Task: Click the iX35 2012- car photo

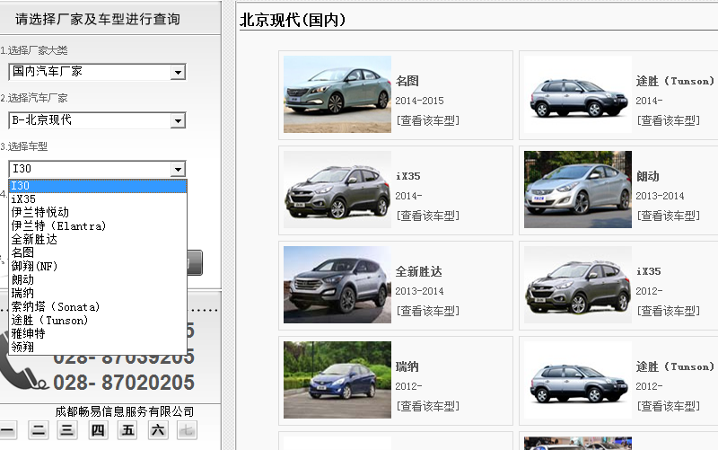Action: tap(578, 285)
